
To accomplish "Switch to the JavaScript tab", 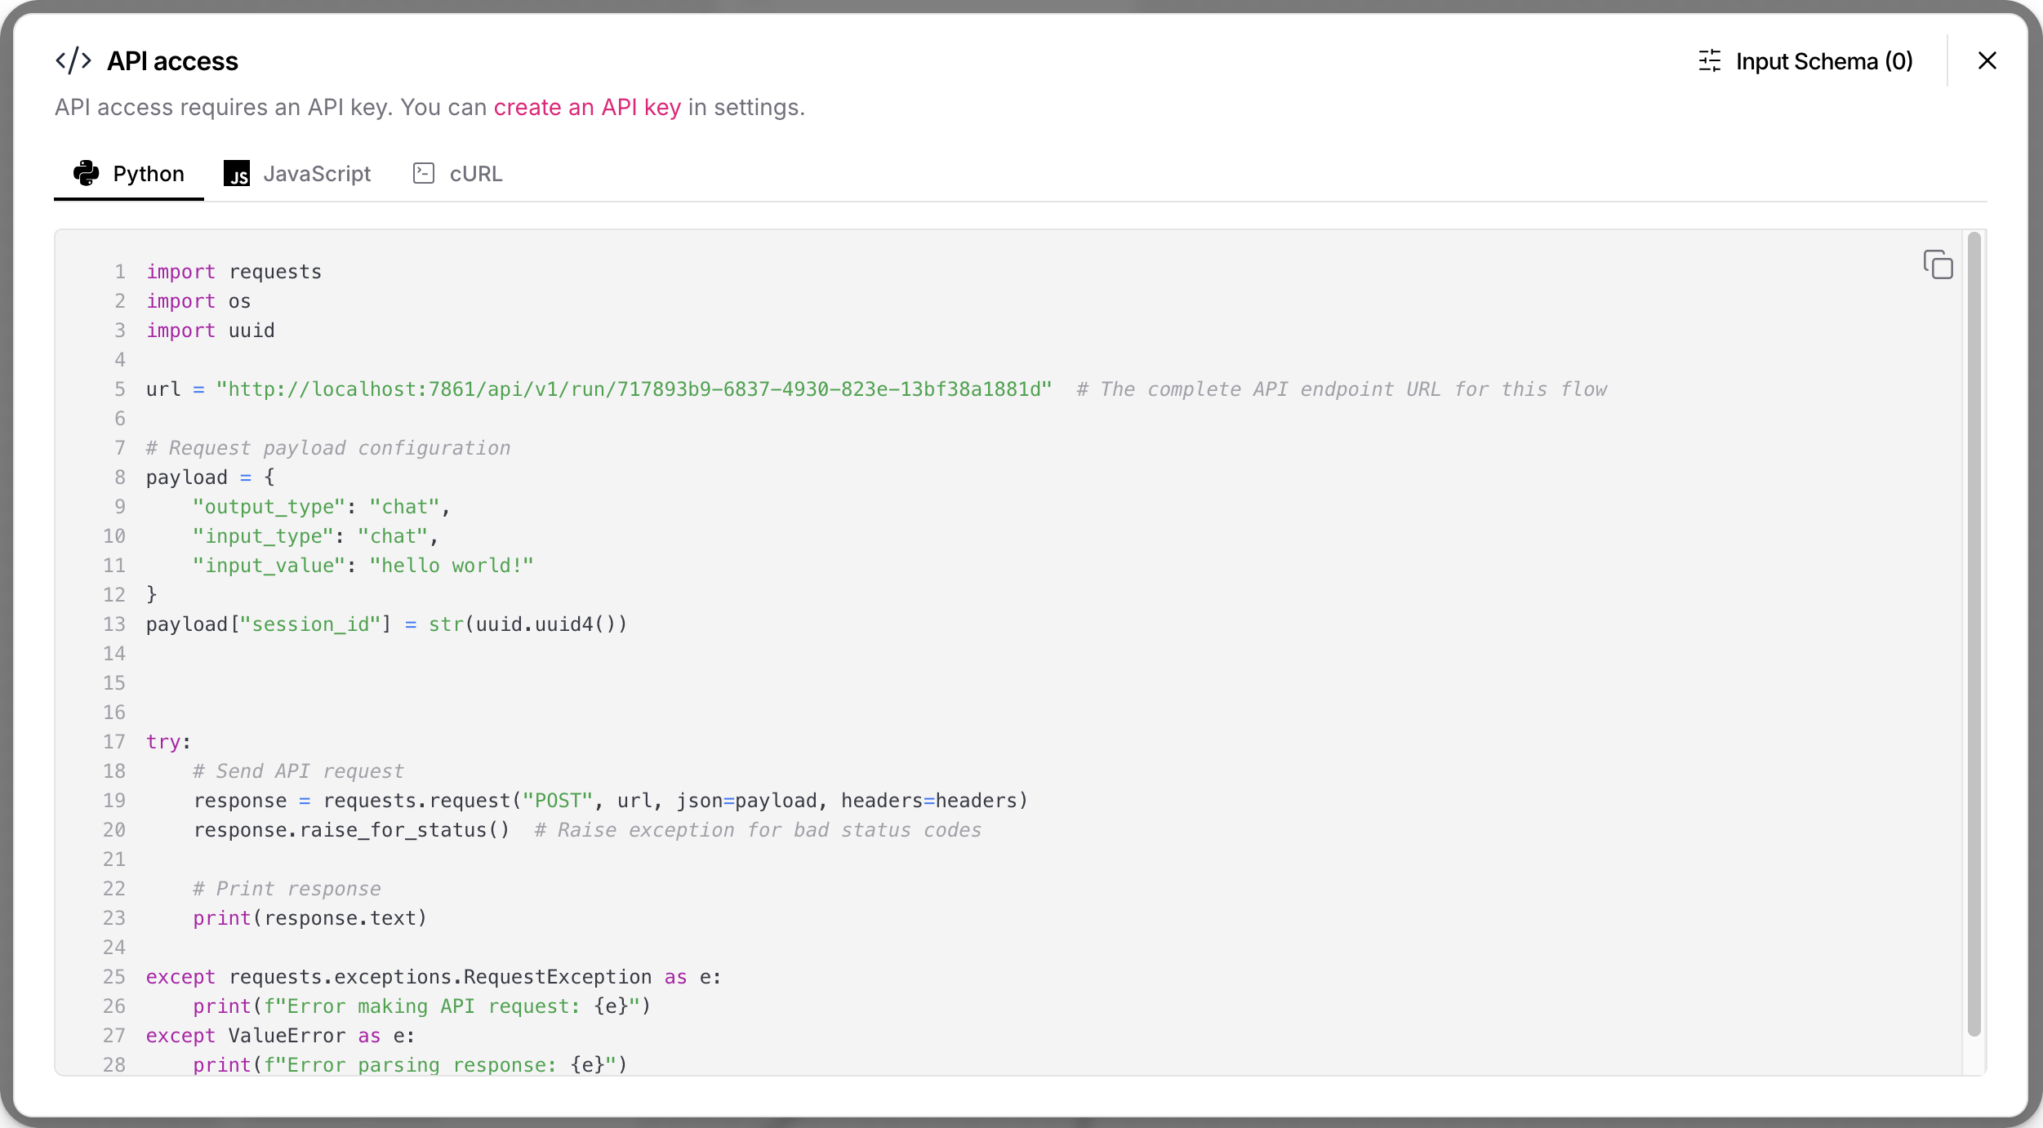I will 316,174.
